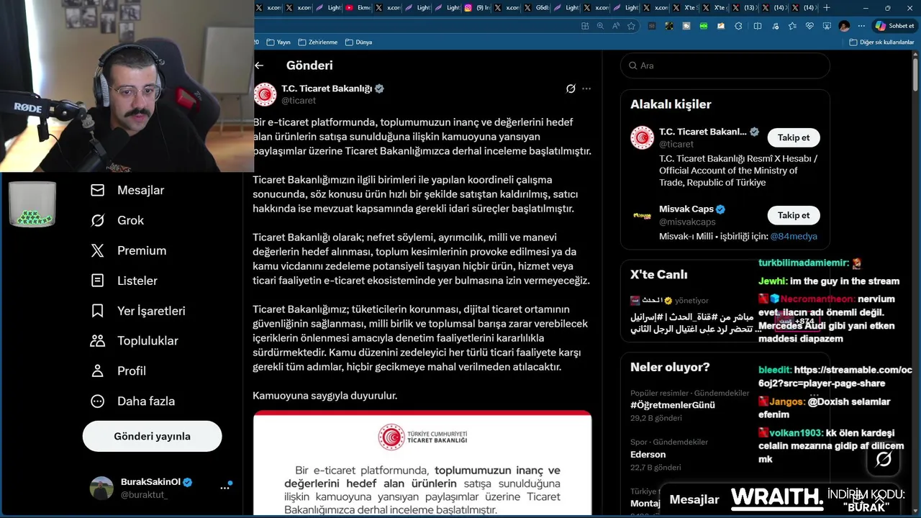Open the Dünya bookmarks folder
This screenshot has width=921, height=518.
point(358,42)
